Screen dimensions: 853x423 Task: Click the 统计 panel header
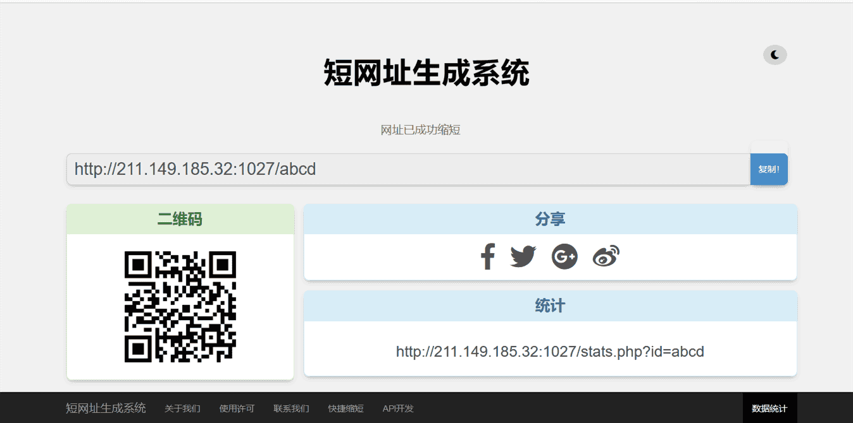coord(550,306)
